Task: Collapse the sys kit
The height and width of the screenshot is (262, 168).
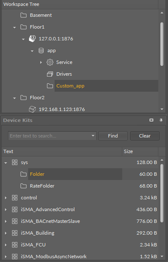Action: coord(6,163)
